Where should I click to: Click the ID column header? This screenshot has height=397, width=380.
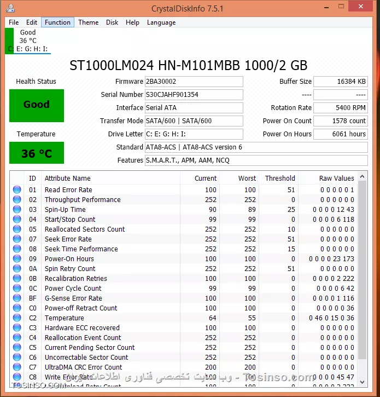coord(32,179)
